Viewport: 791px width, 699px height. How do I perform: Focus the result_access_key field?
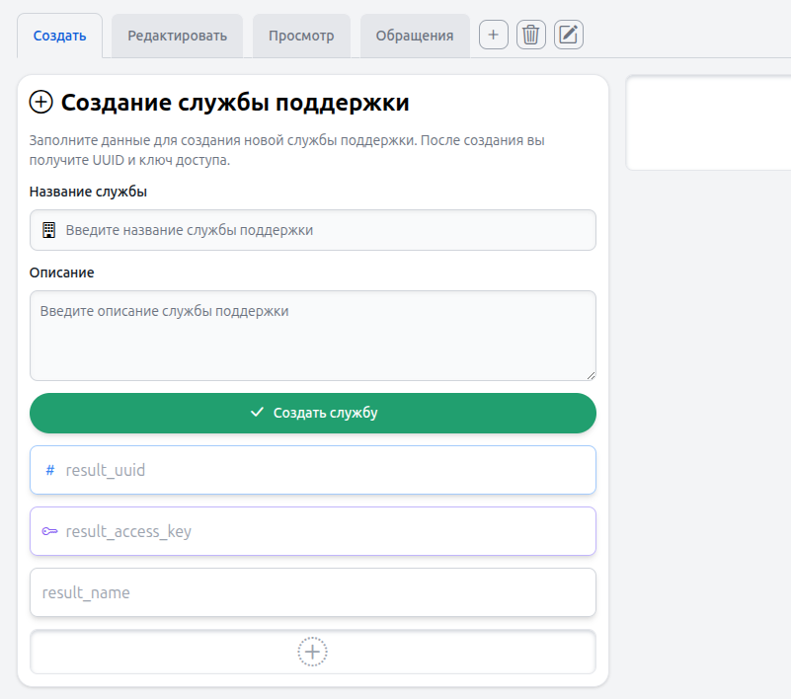tap(313, 531)
